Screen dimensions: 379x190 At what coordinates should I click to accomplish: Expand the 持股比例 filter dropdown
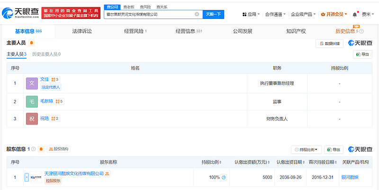coord(306,150)
